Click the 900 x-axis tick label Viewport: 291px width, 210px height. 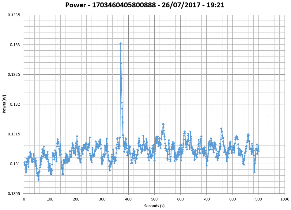point(259,199)
